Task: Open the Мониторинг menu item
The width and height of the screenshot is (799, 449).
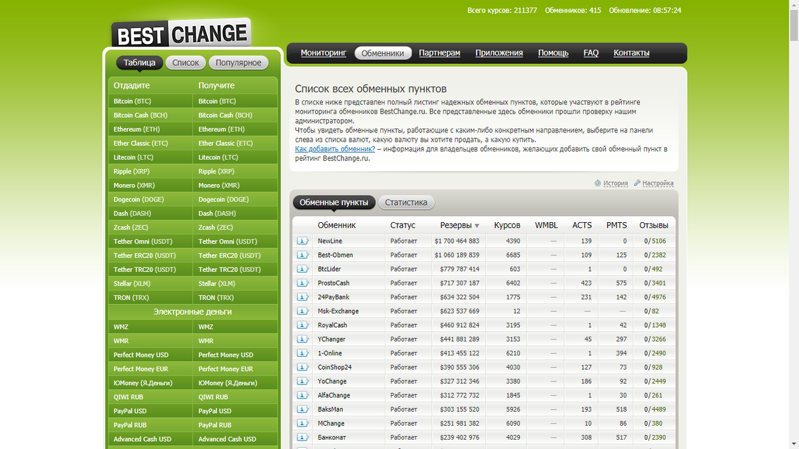Action: 324,53
